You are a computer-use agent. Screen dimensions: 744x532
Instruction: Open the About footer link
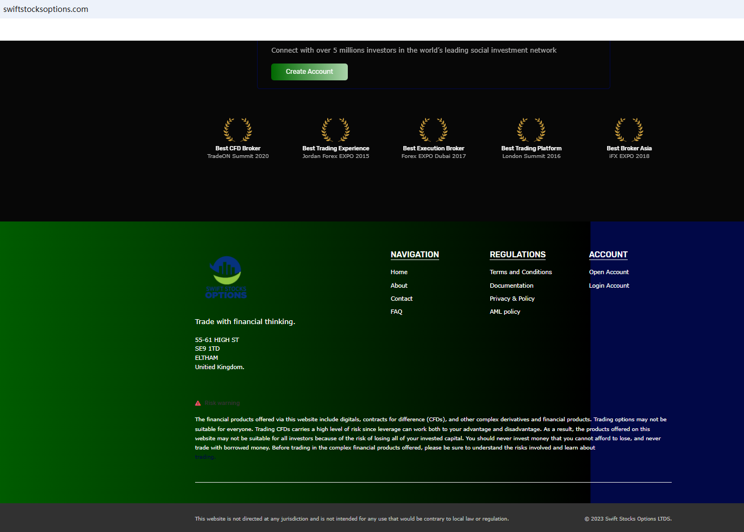[x=399, y=286]
